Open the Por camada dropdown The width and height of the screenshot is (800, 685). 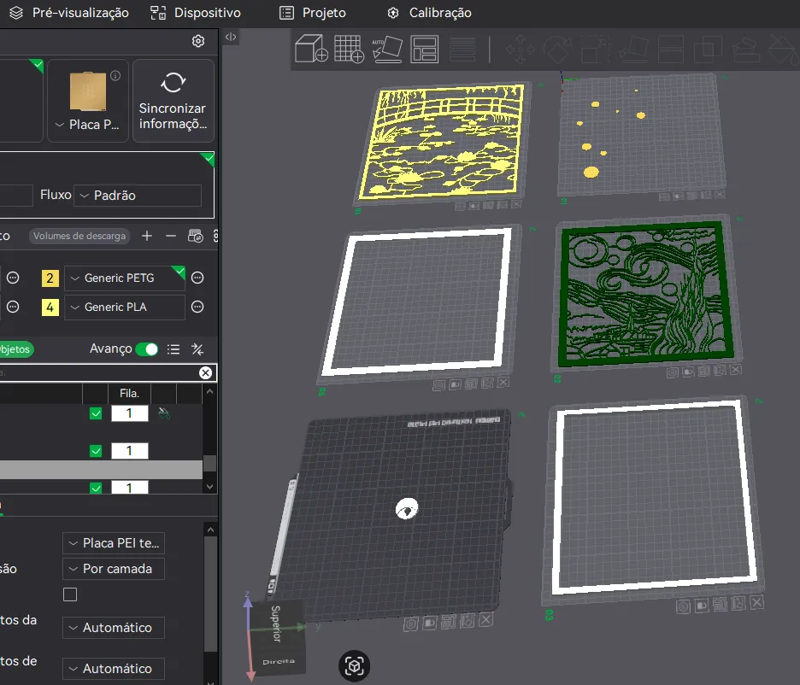[x=114, y=569]
